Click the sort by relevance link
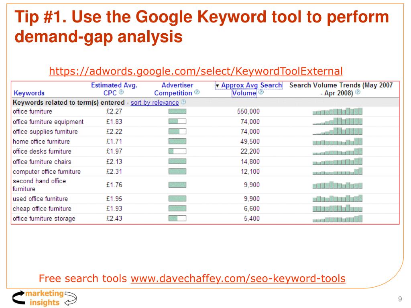Image resolution: width=411 pixels, height=308 pixels. (x=155, y=102)
